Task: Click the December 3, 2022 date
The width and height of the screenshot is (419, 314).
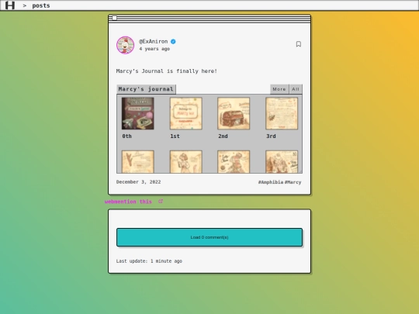Action: pos(138,182)
